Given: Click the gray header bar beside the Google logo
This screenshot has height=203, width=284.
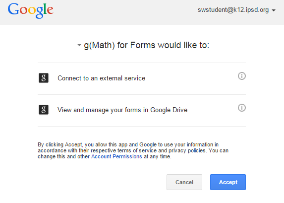Looking at the screenshot, I should point(125,12).
